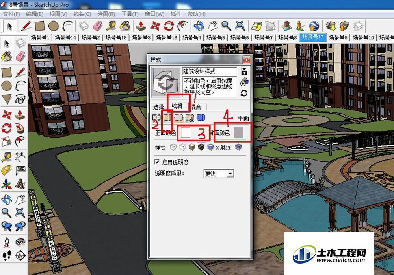Go to scene tab 场景号8
394x275 pixels.
pyautogui.click(x=288, y=38)
